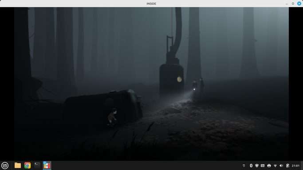Click the small display icon in tray
Screen dimensions: 303x170
point(244,166)
